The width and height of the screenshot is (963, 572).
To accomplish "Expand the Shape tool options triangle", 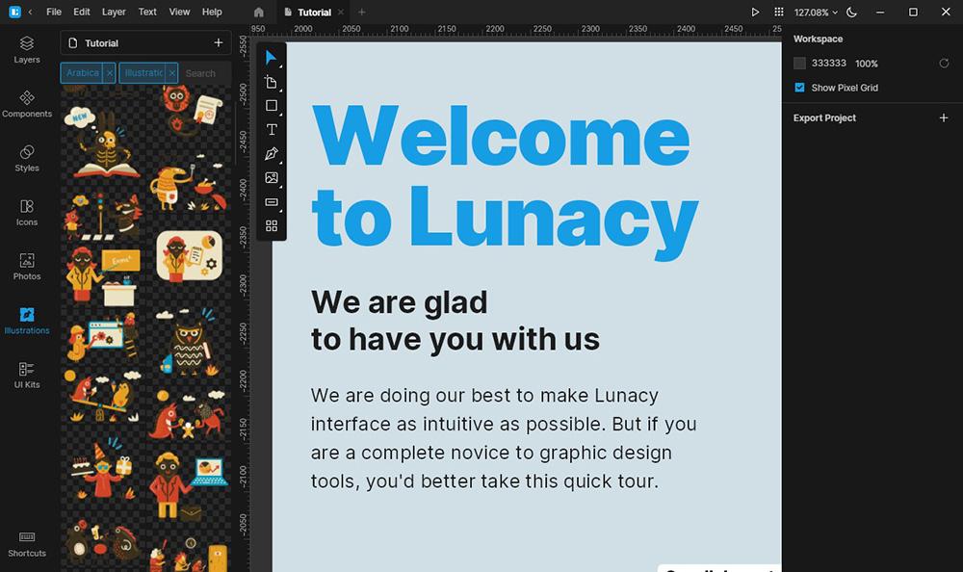I will point(280,114).
